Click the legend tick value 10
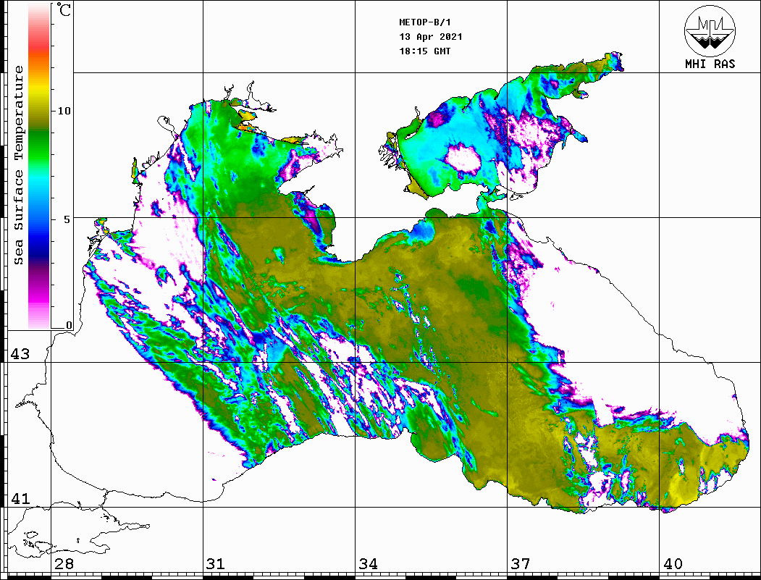This screenshot has width=761, height=580. (x=64, y=111)
